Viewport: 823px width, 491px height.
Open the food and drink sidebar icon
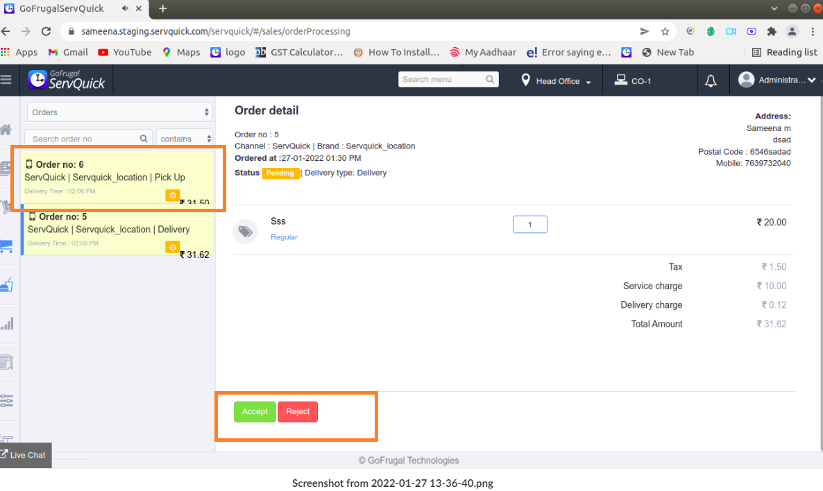pos(6,285)
